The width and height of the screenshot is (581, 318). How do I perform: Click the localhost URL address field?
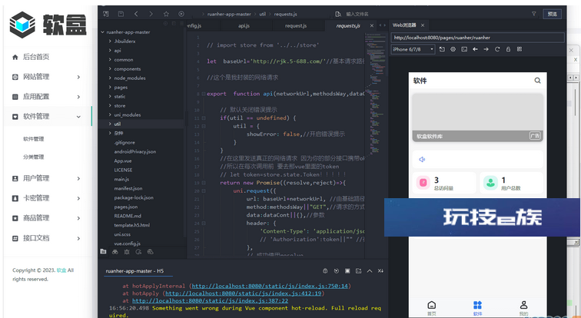point(477,38)
